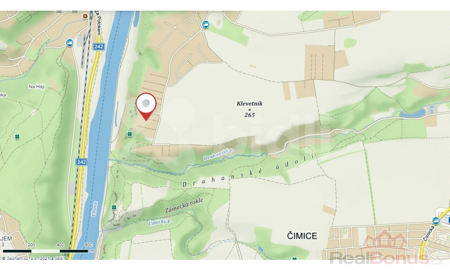Click the upper 242 road shield near Polokem
450x270 pixels.
point(99,47)
